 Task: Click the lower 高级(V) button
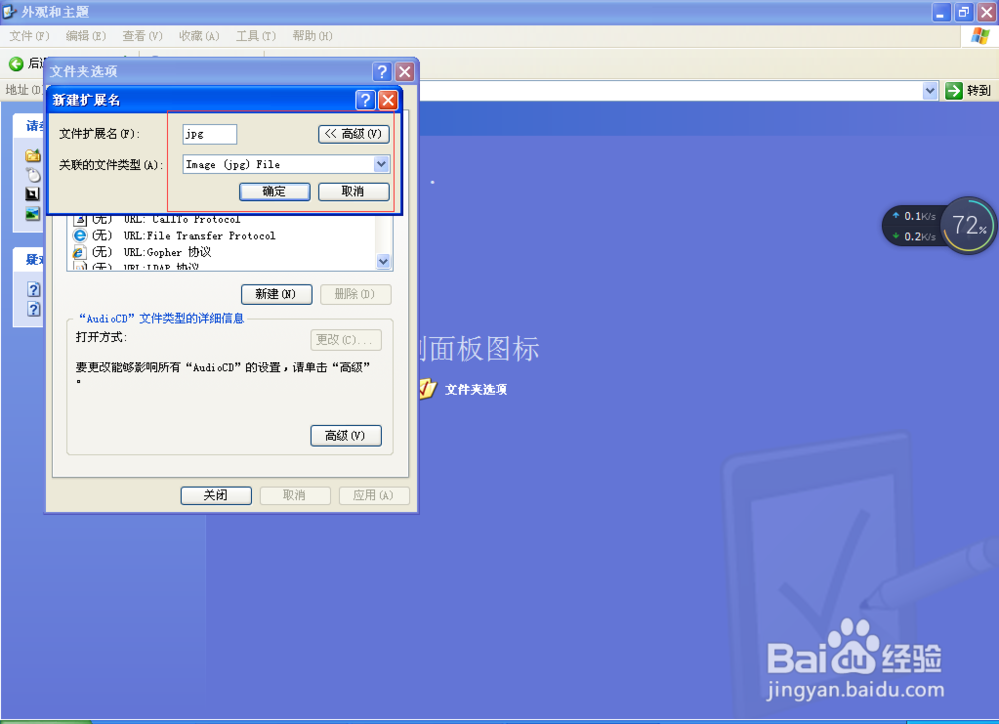346,436
